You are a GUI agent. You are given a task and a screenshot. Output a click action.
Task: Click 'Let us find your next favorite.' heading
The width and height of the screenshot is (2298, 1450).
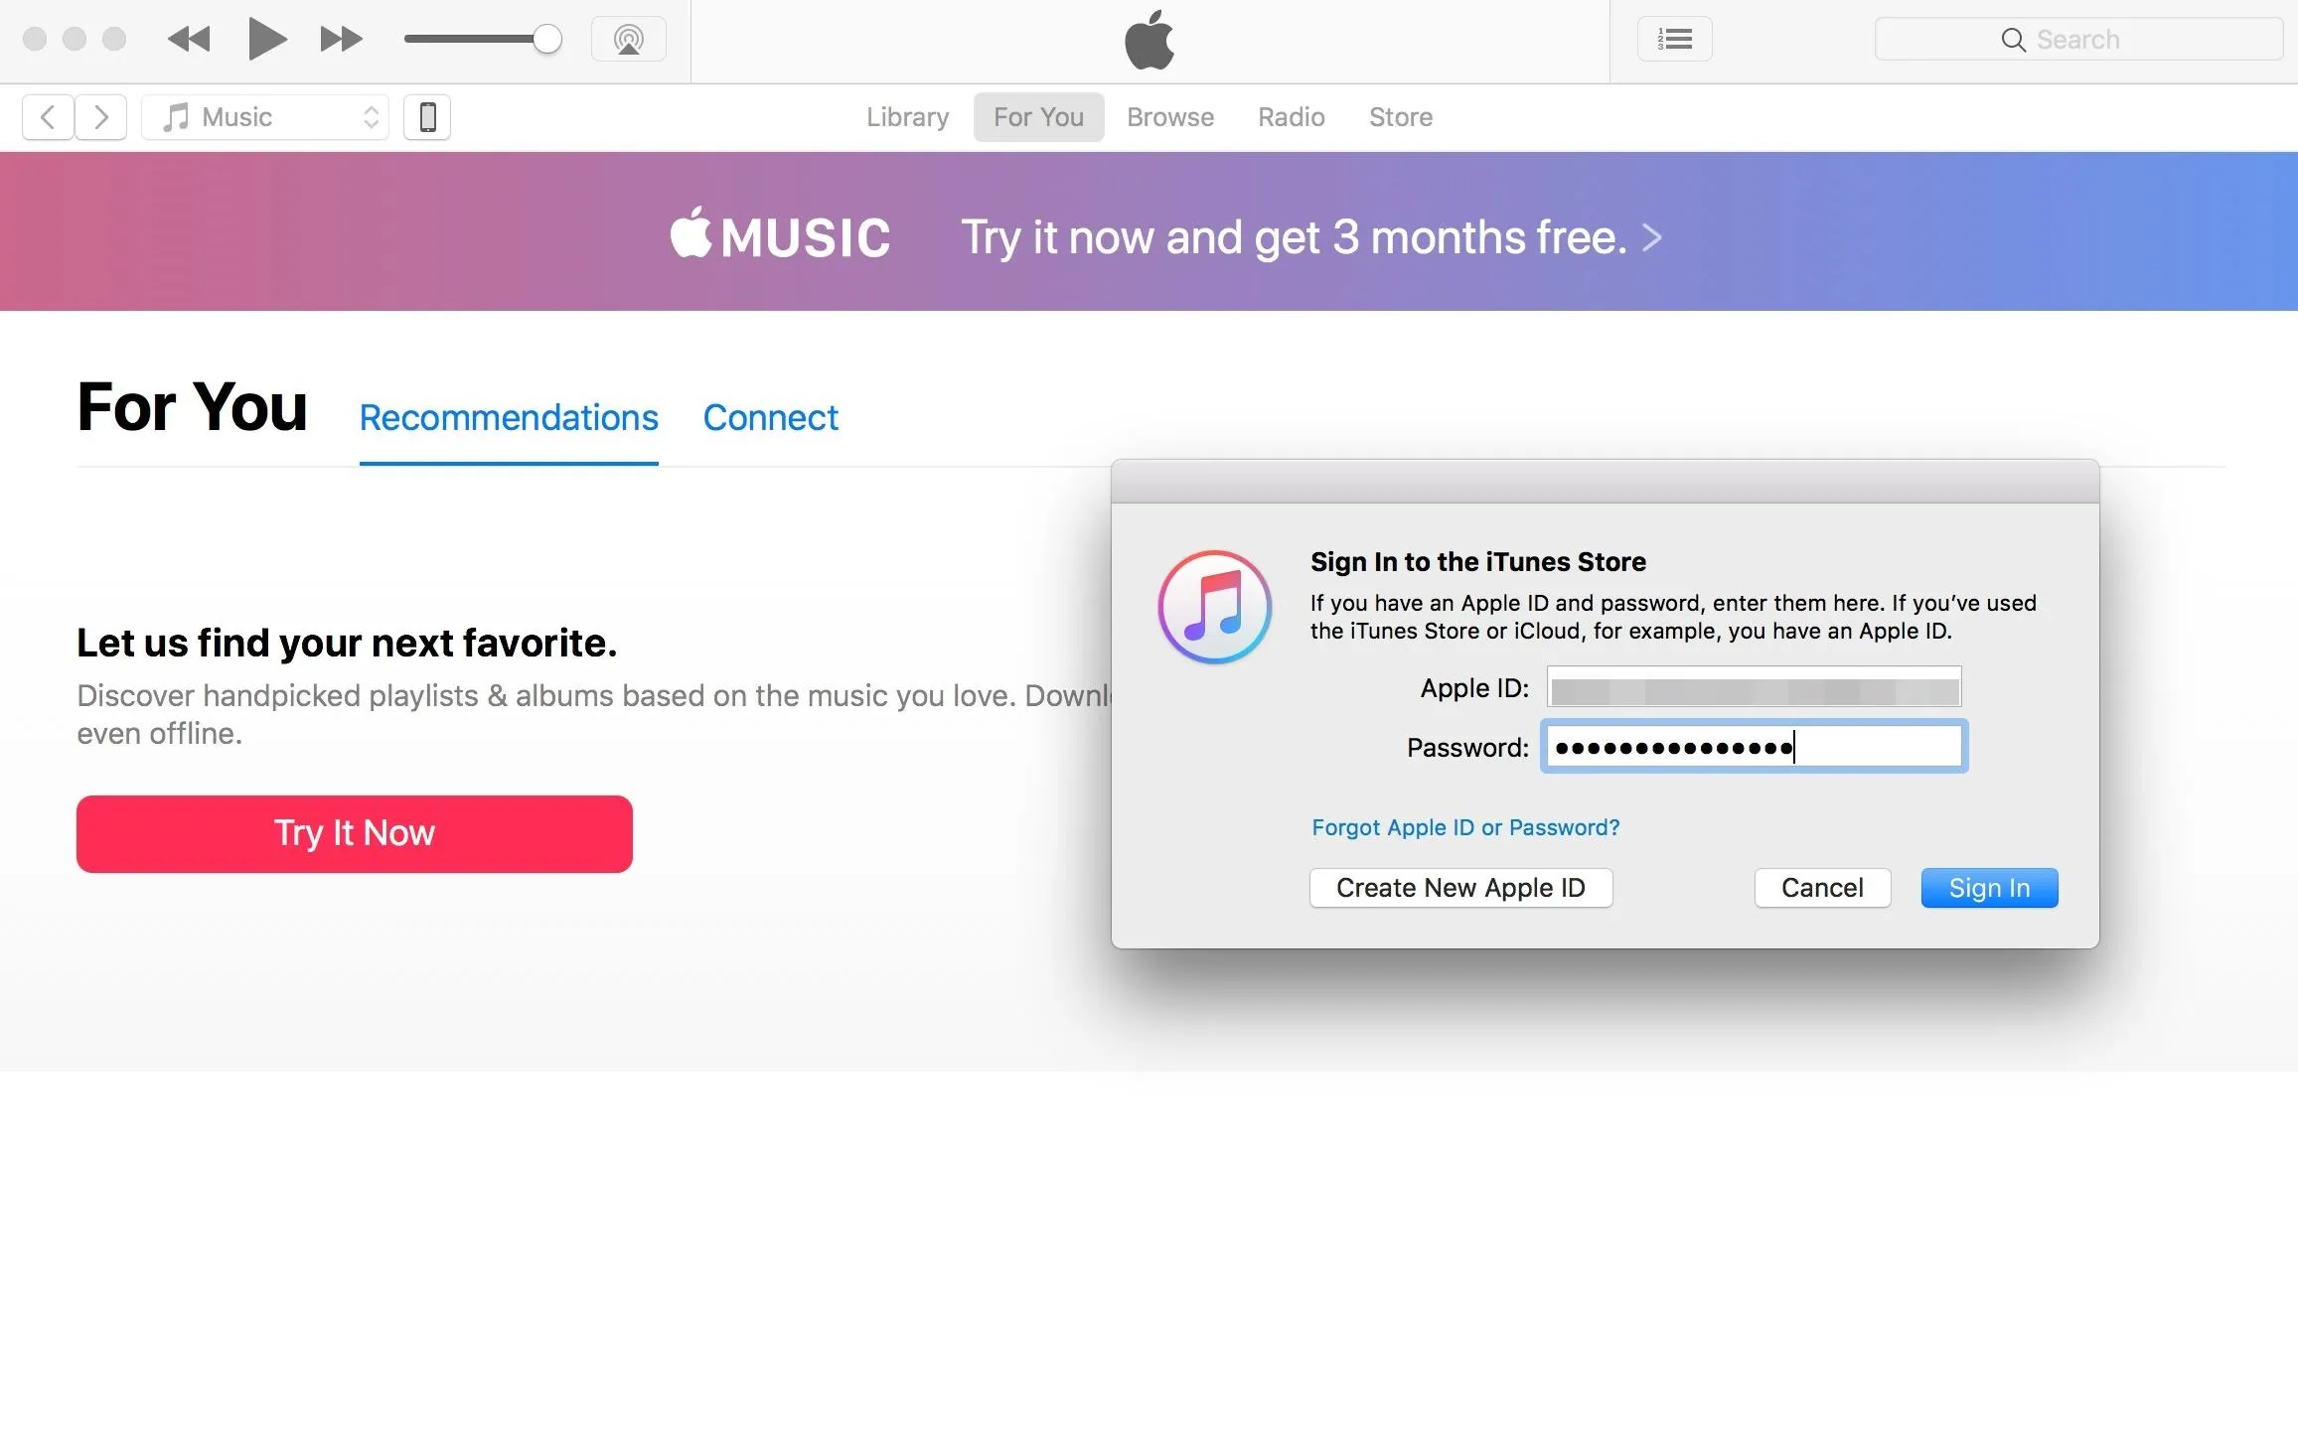coord(347,643)
